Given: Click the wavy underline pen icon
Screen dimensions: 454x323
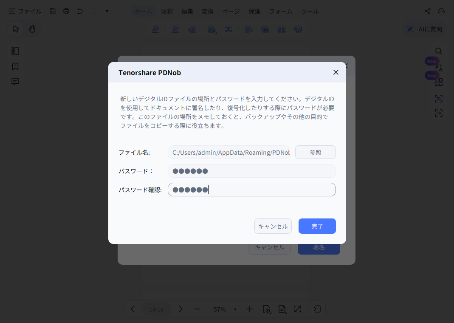Looking at the screenshot, I should [x=175, y=29].
